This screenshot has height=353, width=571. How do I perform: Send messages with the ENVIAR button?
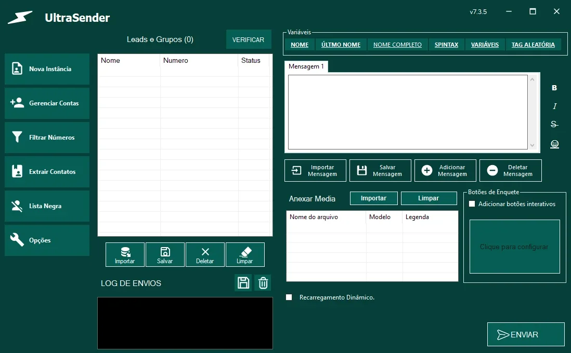(x=526, y=334)
